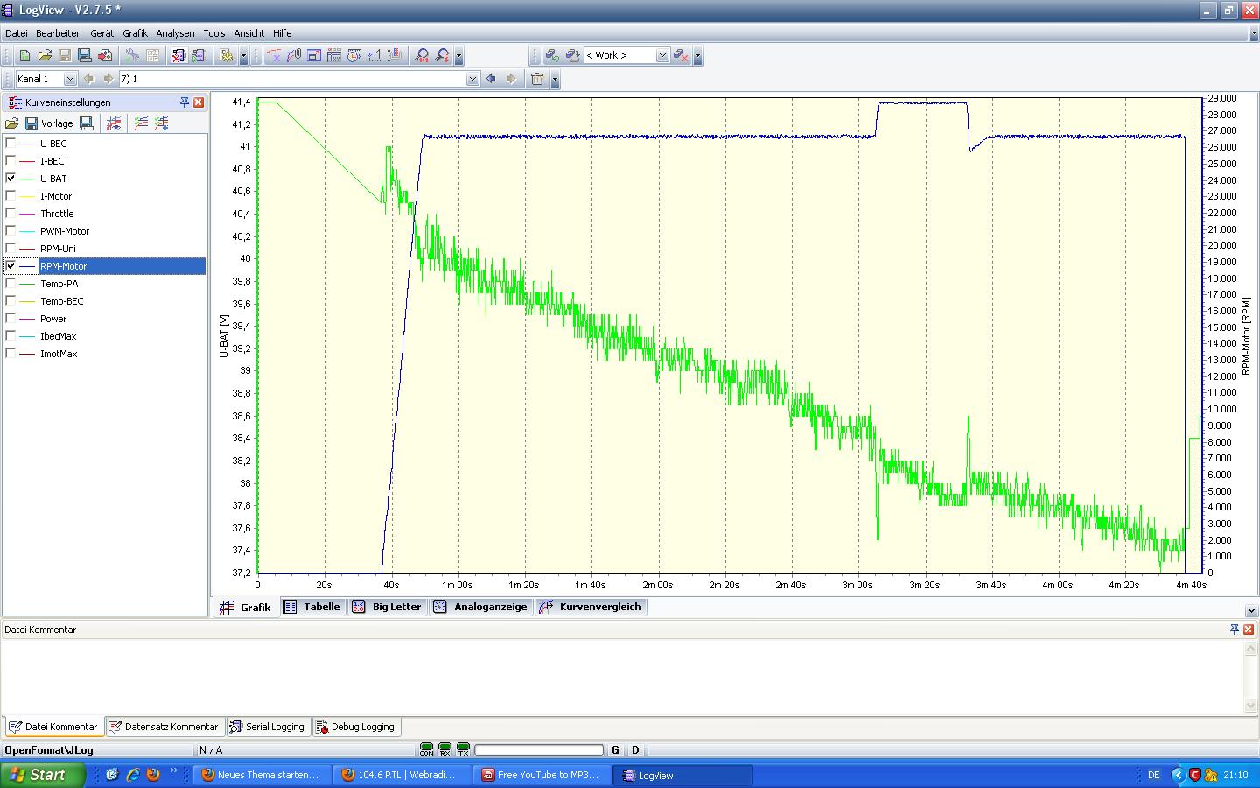This screenshot has height=788, width=1260.
Task: Open the Datensatz Kommentar tab
Action: (x=164, y=727)
